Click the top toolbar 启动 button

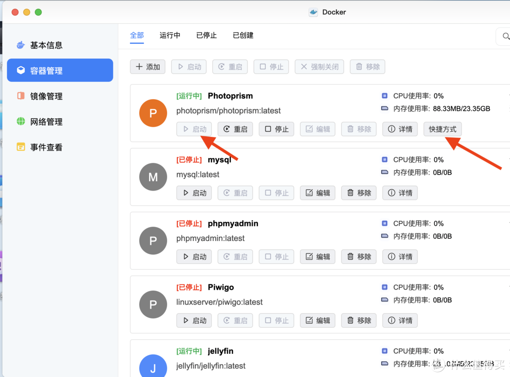click(x=189, y=67)
